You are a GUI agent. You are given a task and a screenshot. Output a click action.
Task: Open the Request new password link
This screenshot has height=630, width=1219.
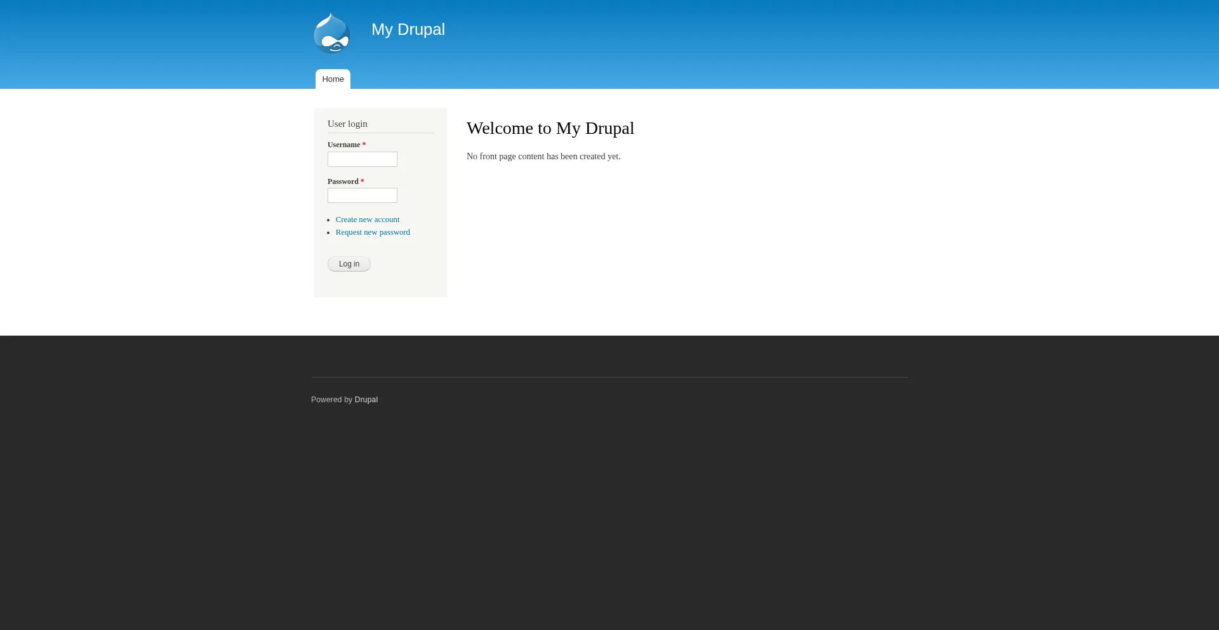tap(373, 232)
